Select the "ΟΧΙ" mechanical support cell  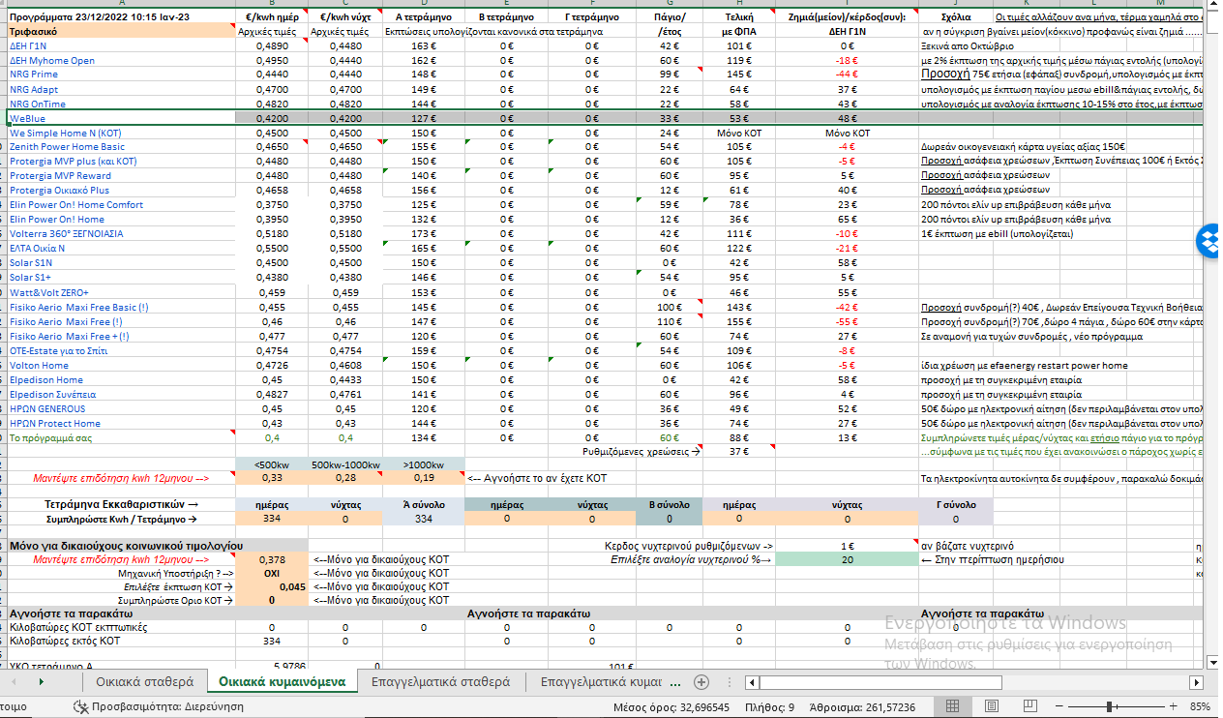point(272,573)
